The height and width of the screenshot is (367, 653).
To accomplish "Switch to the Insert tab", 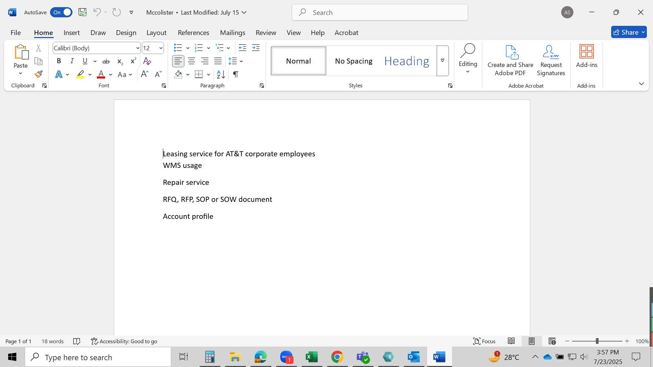I will coord(71,33).
